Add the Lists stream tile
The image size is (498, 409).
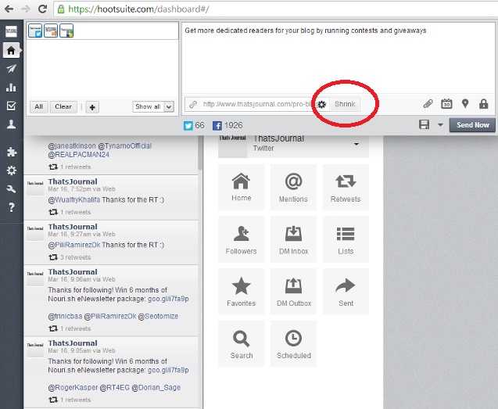point(346,239)
